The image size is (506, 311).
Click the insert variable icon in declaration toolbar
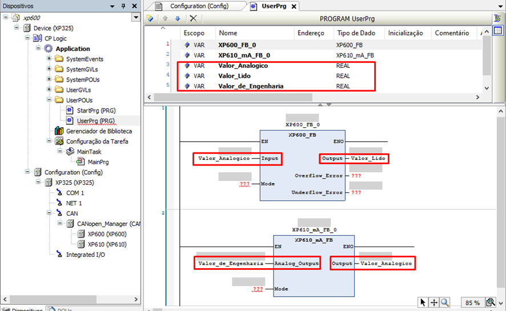pyautogui.click(x=150, y=18)
